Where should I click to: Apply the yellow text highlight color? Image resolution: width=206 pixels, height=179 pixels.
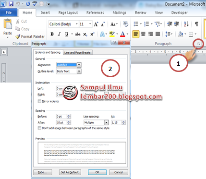tap(112, 34)
